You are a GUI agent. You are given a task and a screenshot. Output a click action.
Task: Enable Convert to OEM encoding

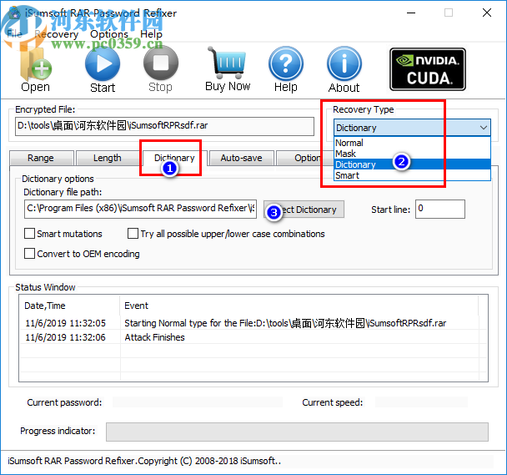(30, 253)
